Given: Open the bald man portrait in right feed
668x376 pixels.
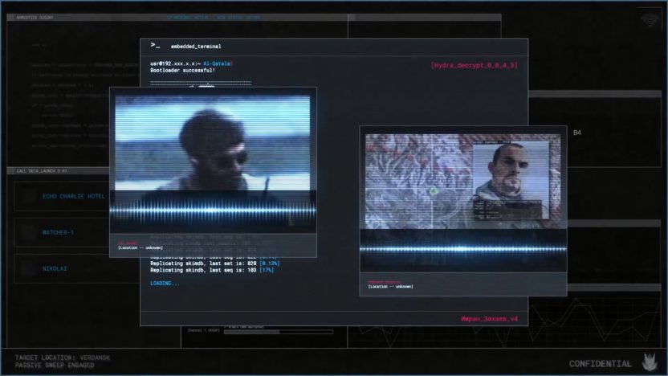Looking at the screenshot, I should 511,179.
